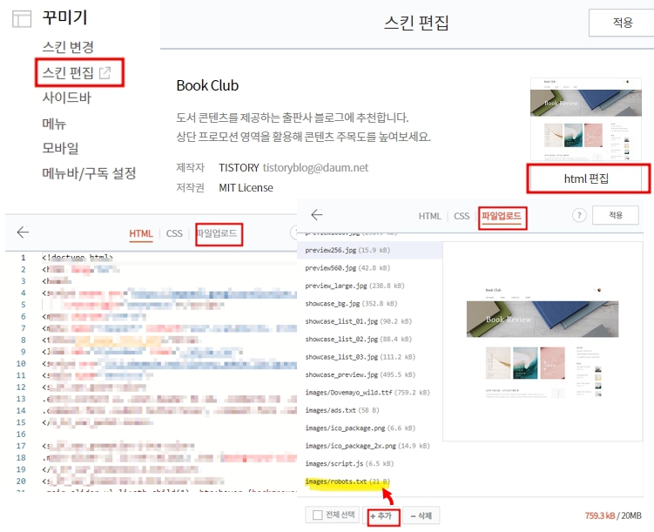
Task: Click the MIT License text
Action: [246, 188]
